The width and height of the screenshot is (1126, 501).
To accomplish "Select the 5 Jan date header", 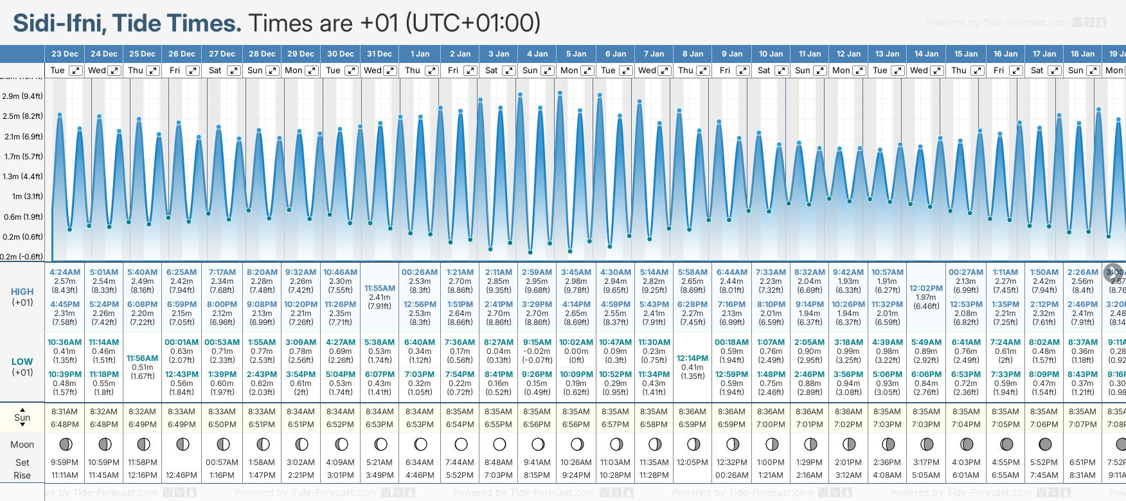I will click(576, 54).
